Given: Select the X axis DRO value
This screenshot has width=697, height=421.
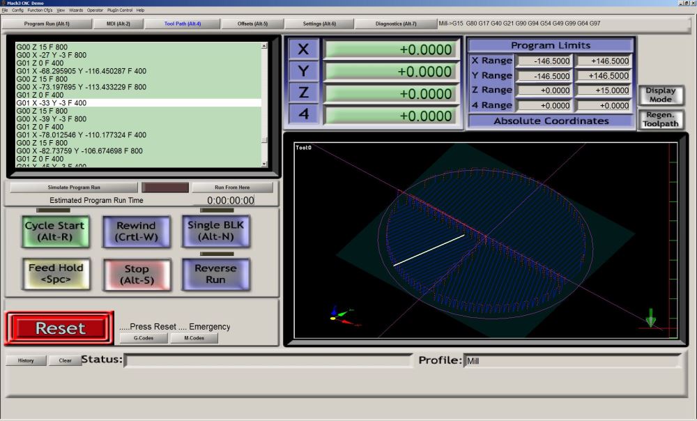Looking at the screenshot, I should 391,49.
